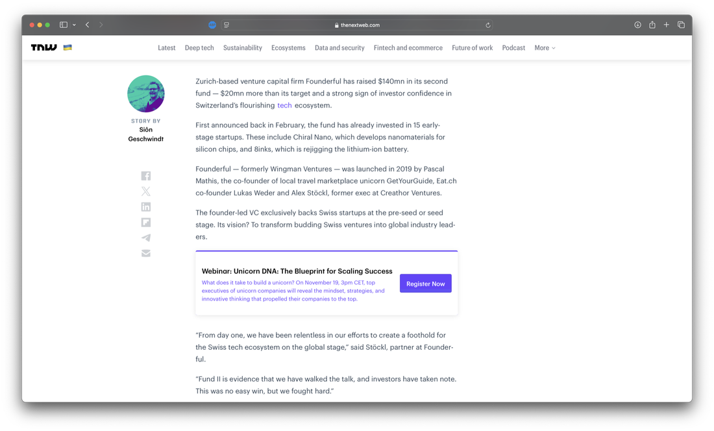Open the Ecosystems section
The width and height of the screenshot is (714, 431).
[x=288, y=48]
